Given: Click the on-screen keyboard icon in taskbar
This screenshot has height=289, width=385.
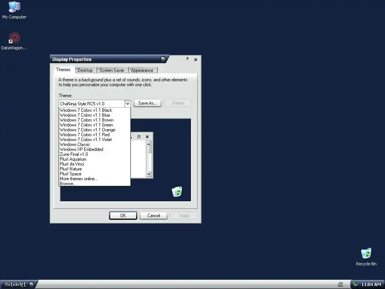Looking at the screenshot, I should pos(341,284).
